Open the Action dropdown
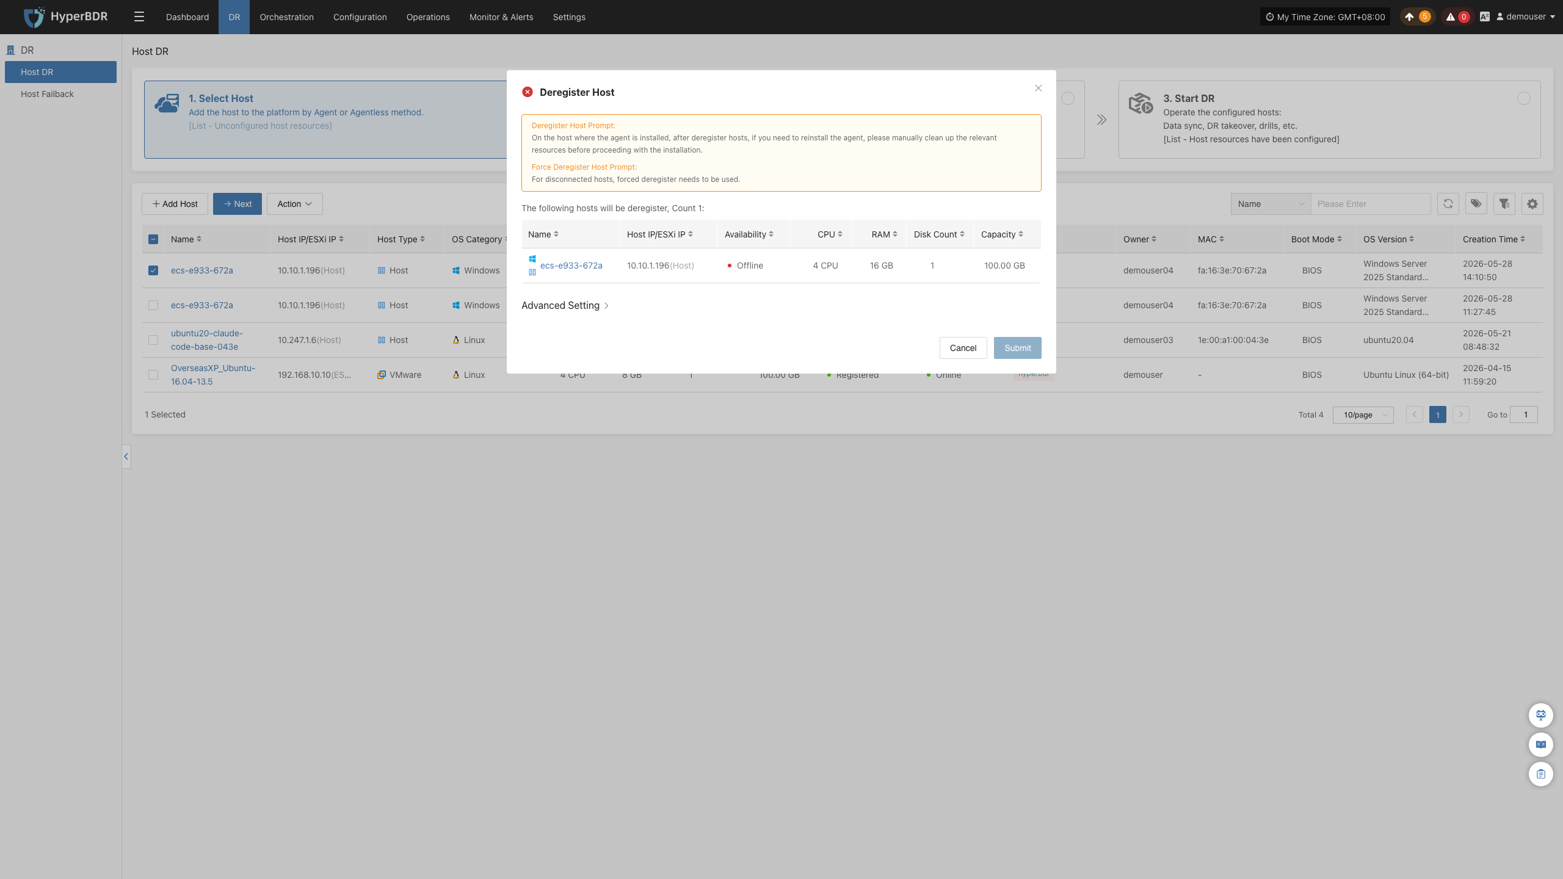This screenshot has width=1563, height=879. pyautogui.click(x=295, y=204)
